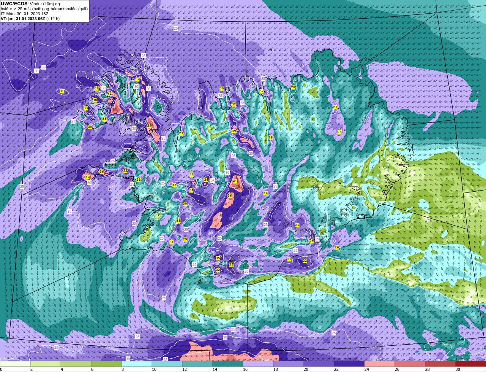The width and height of the screenshot is (486, 372).
Task: Click the 2–4 m/s light green legend swatch
Action: coord(46,364)
